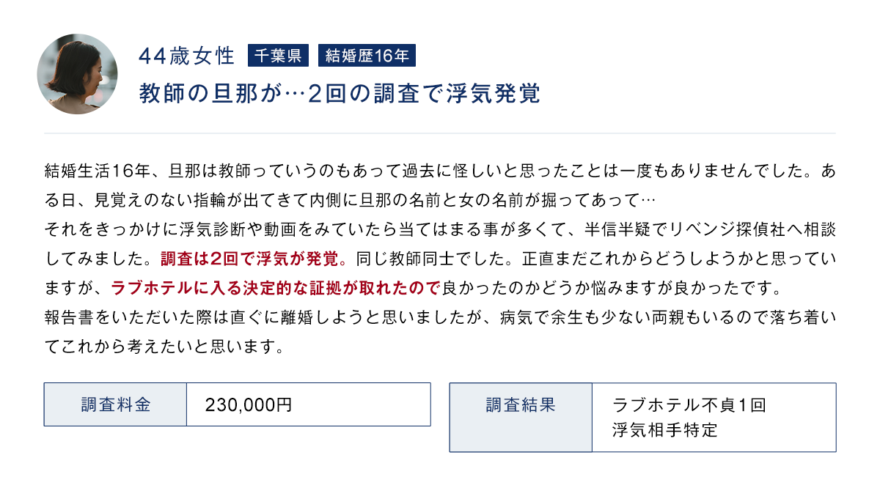Screen dimensions: 880x496
Task: Click the ラブホテル不貞1回 result line
Action: click(x=689, y=404)
